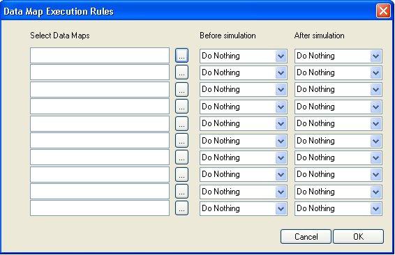Expand first row Before simulation dropdown

(x=281, y=56)
